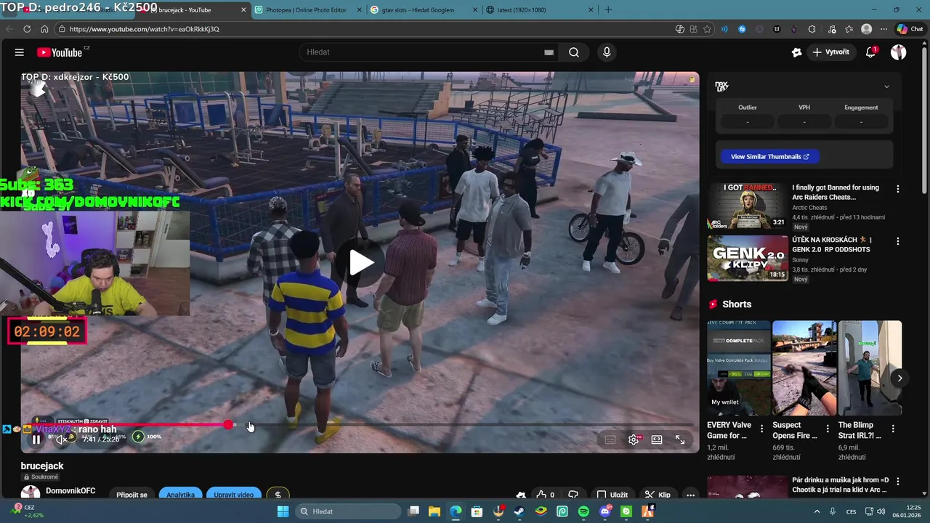
Task: Open Copilot Chat in Edge
Action: 910,29
